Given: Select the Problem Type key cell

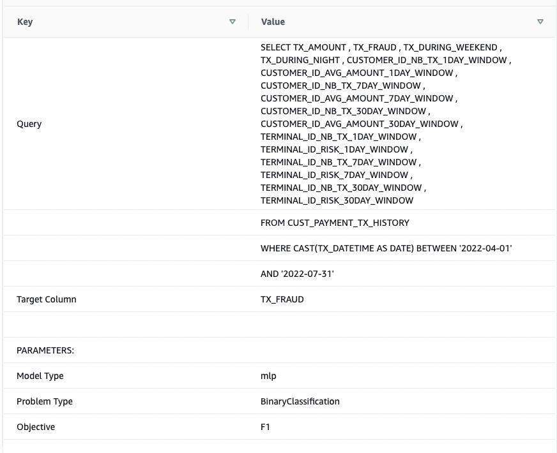Looking at the screenshot, I should 126,401.
